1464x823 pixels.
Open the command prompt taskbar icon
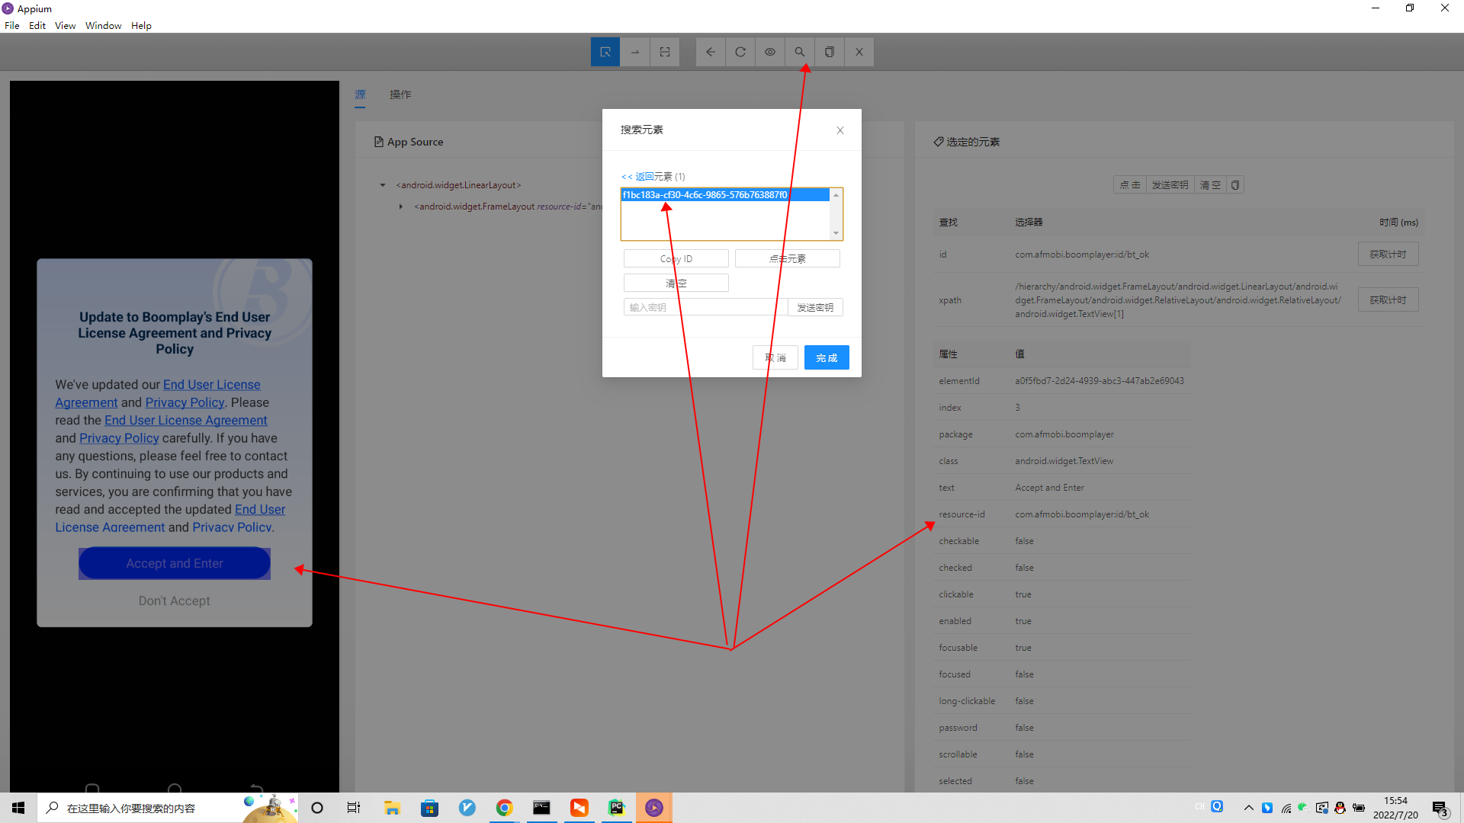click(x=541, y=808)
